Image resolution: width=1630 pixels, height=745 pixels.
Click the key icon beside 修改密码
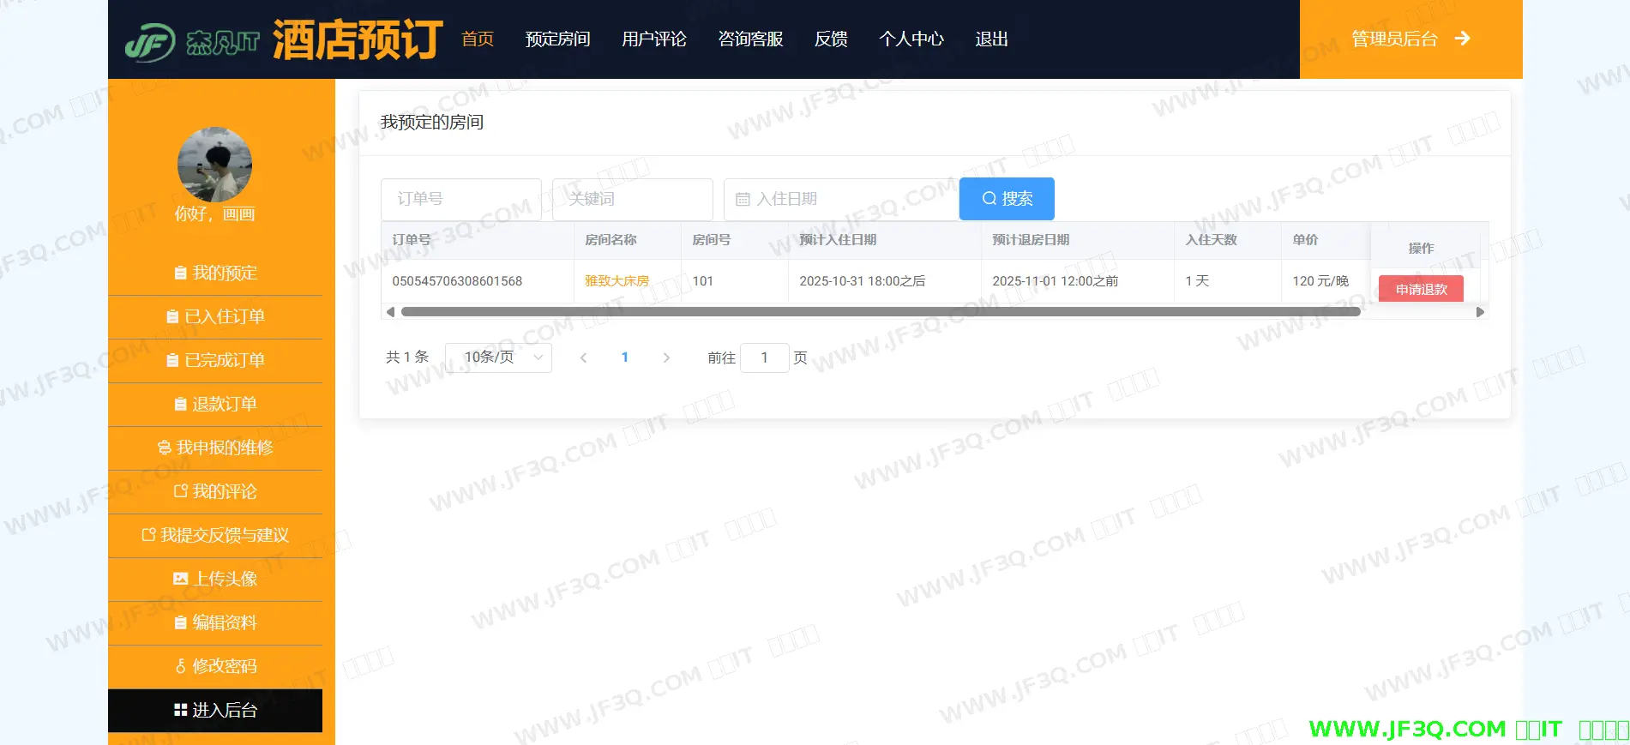180,666
